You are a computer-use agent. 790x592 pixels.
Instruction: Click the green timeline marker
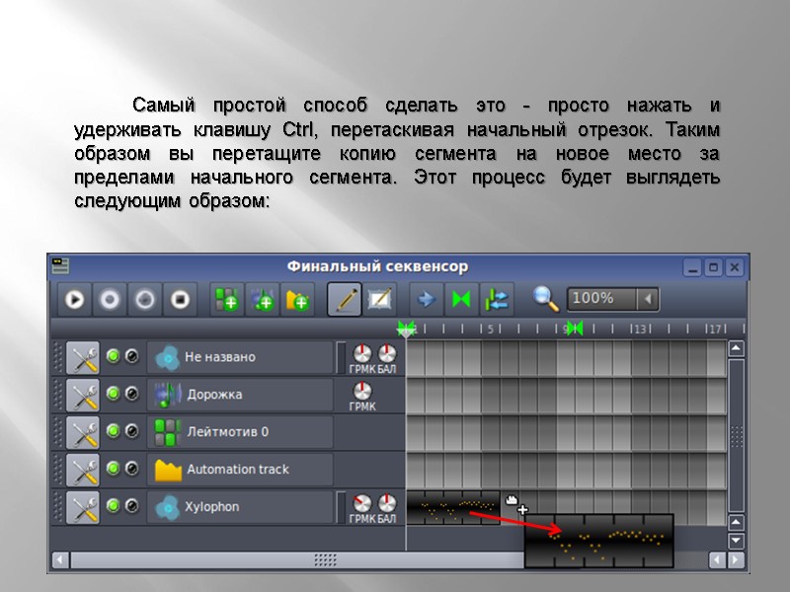(x=408, y=327)
